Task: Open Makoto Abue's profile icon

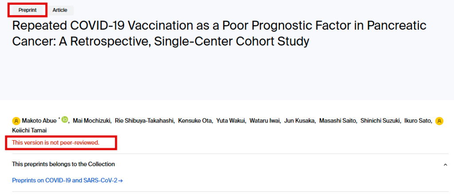Action: 16,121
